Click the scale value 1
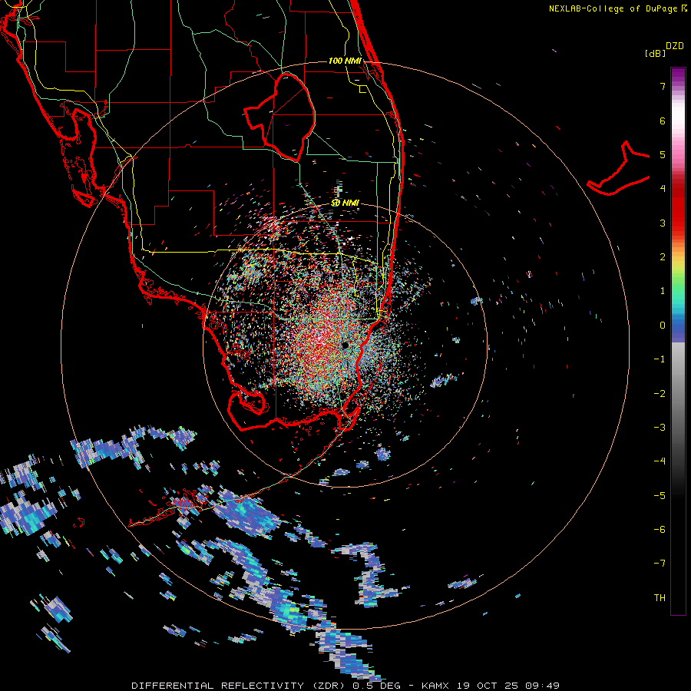Image resolution: width=691 pixels, height=691 pixels. (663, 291)
